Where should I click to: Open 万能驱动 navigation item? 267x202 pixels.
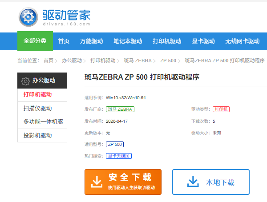pyautogui.click(x=91, y=41)
